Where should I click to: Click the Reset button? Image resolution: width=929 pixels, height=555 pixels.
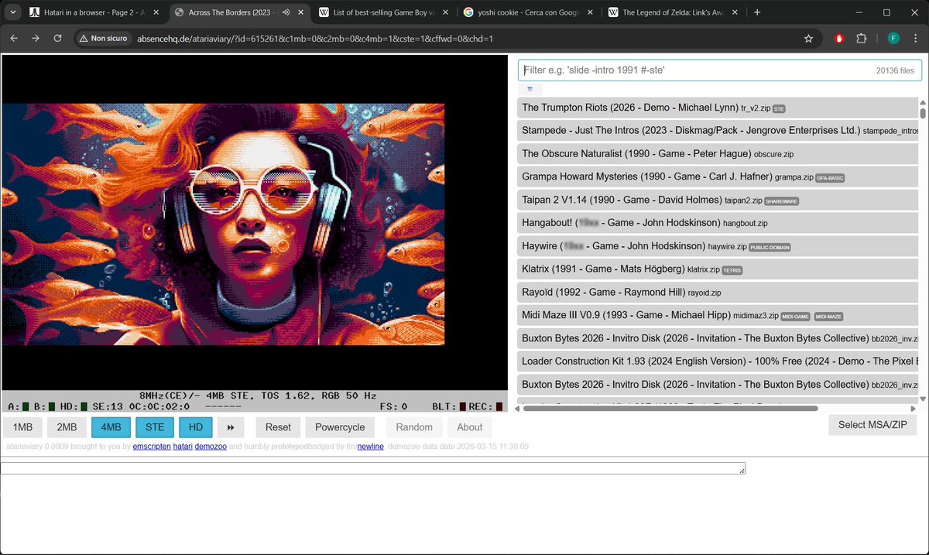(278, 427)
